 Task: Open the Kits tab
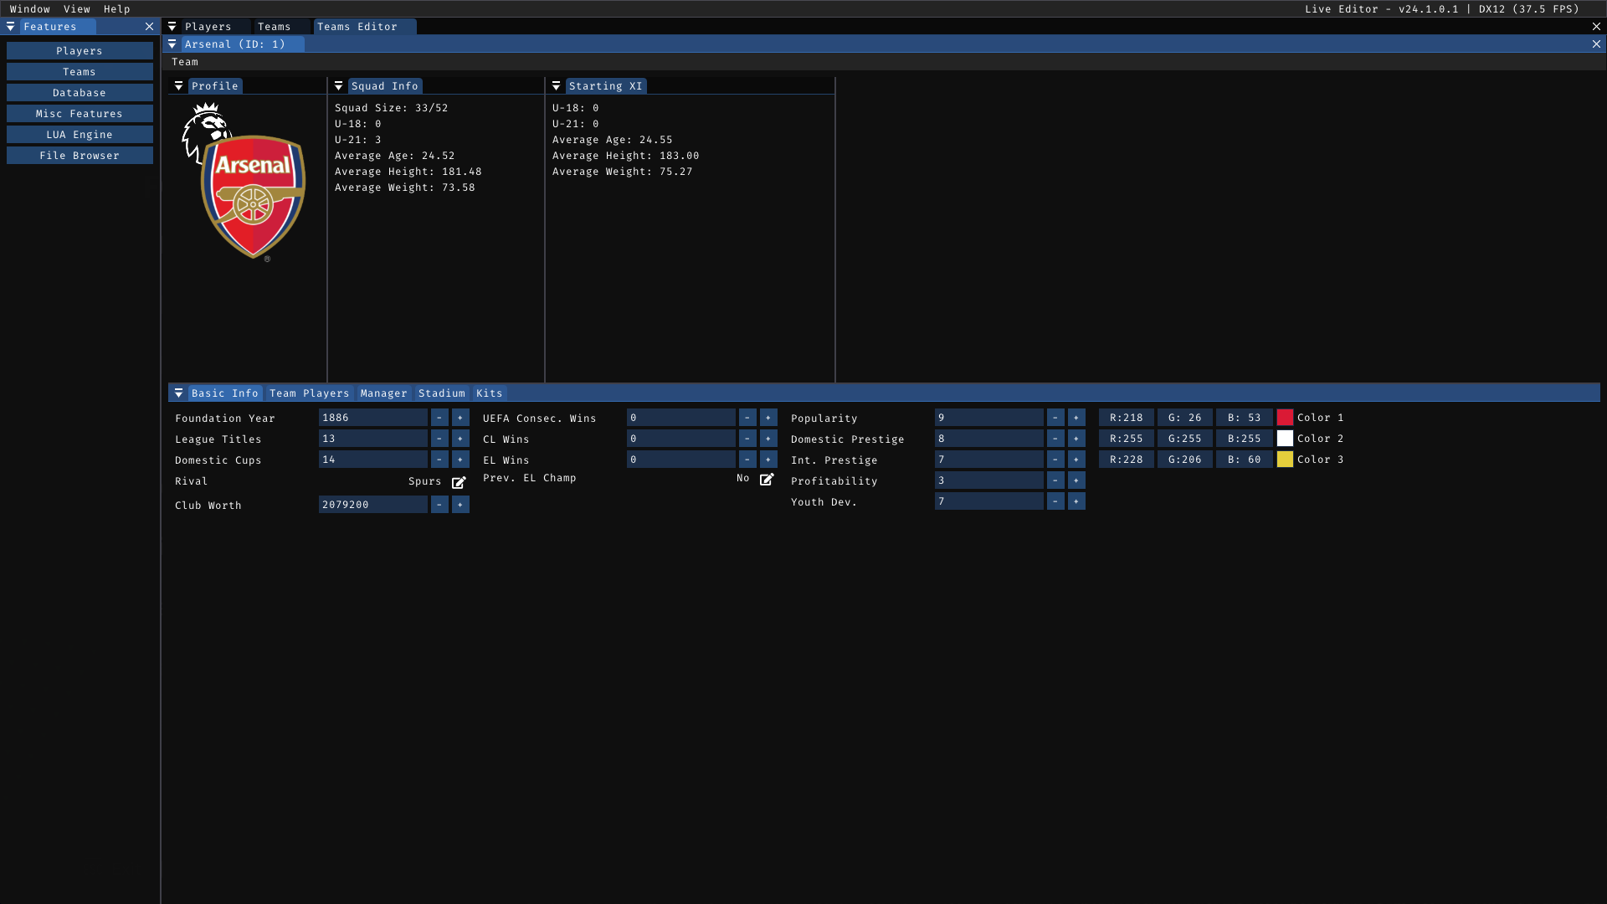pyautogui.click(x=489, y=393)
